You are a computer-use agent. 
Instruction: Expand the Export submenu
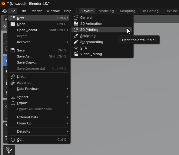click(39, 103)
